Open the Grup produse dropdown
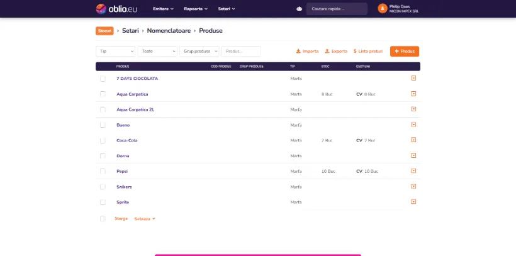Viewport: 516px width, 256px height. (x=199, y=52)
